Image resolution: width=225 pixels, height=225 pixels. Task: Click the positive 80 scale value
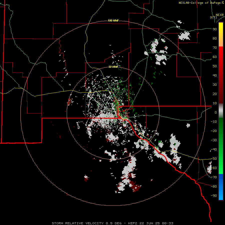[x=215, y=38]
